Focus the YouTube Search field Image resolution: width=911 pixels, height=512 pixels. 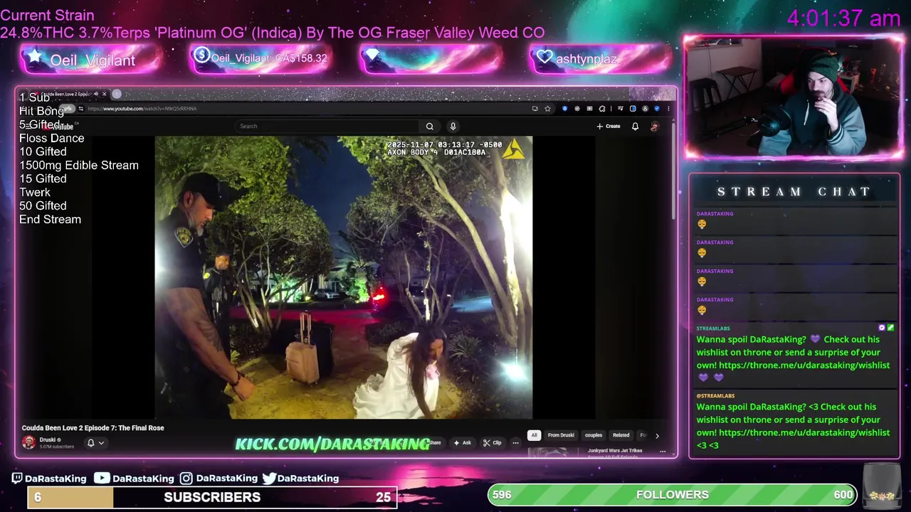coord(327,126)
